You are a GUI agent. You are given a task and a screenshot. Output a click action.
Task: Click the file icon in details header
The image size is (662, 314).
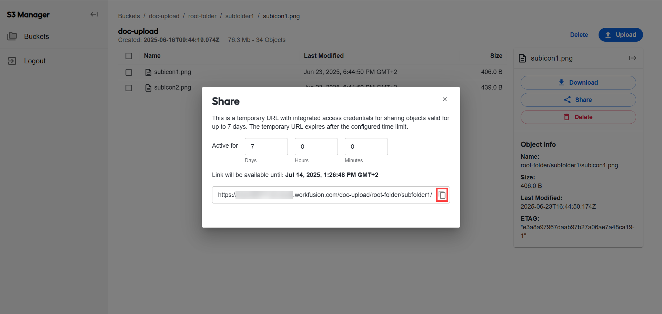[522, 59]
